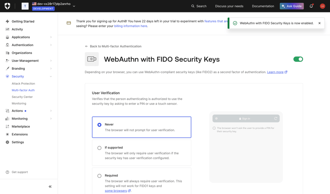Expand the tenant switcher dropdown chevron
The height and width of the screenshot is (194, 330).
tap(74, 6)
